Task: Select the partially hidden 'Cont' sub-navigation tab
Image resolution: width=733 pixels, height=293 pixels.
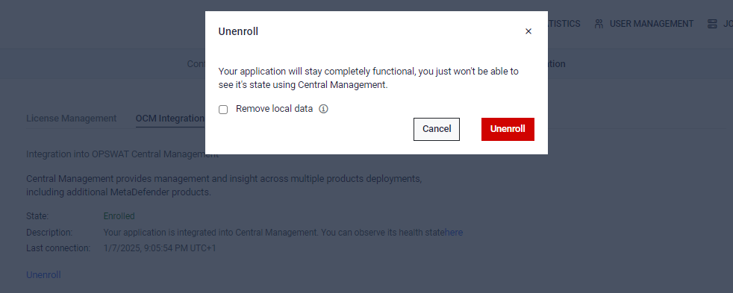Action: click(x=196, y=64)
